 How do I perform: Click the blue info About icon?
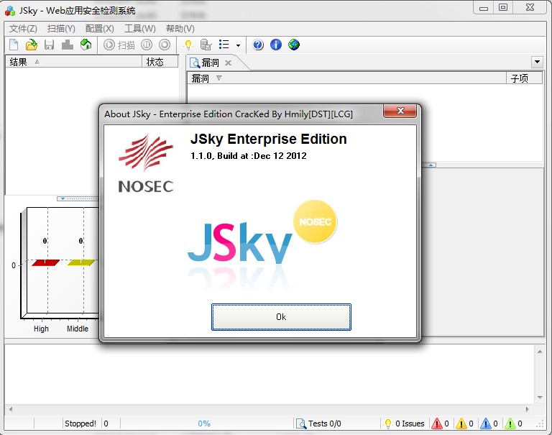tap(276, 45)
